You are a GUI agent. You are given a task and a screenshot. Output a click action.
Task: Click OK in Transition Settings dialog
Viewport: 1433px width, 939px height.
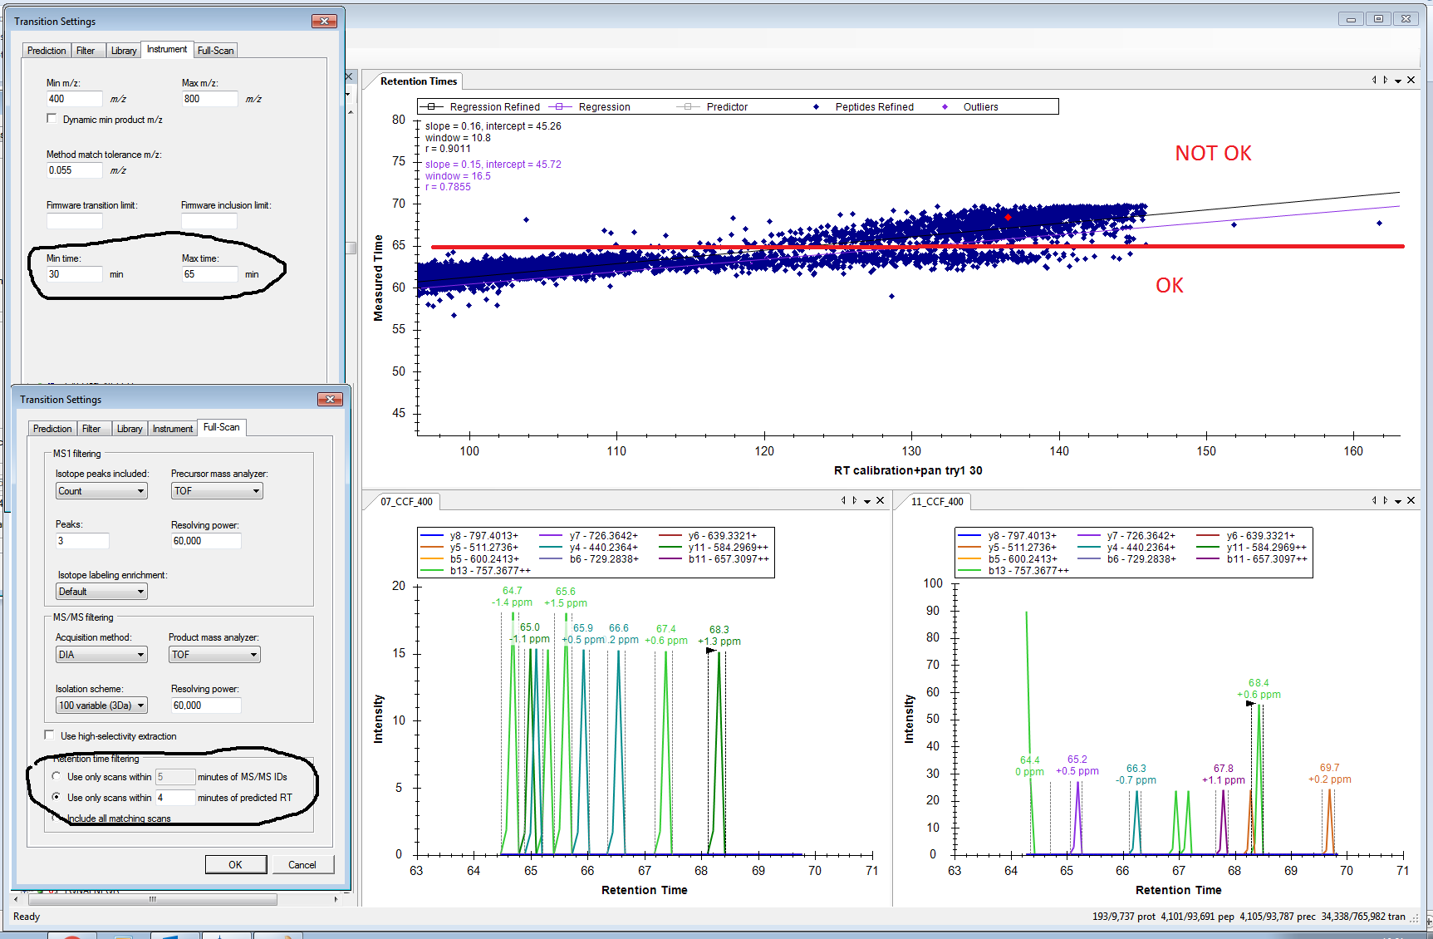click(235, 864)
